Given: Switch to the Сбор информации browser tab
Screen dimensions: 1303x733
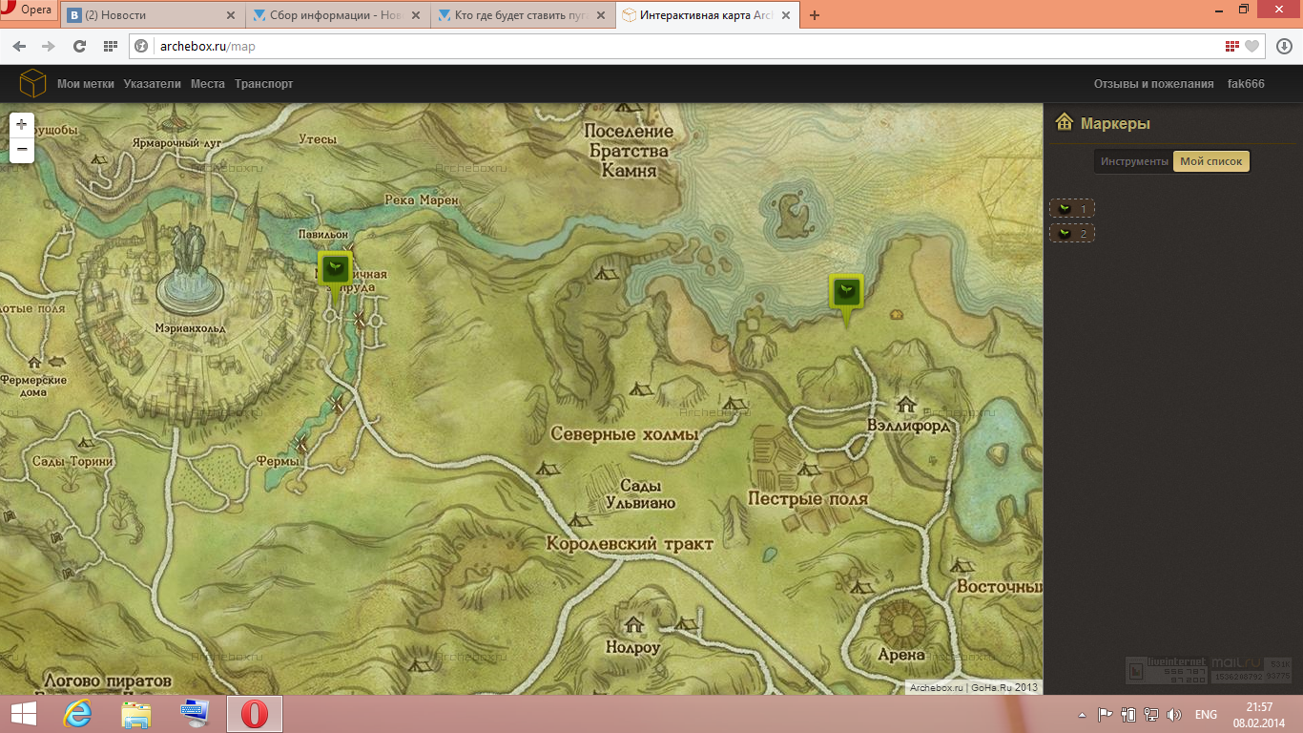Looking at the screenshot, I should click(x=339, y=15).
